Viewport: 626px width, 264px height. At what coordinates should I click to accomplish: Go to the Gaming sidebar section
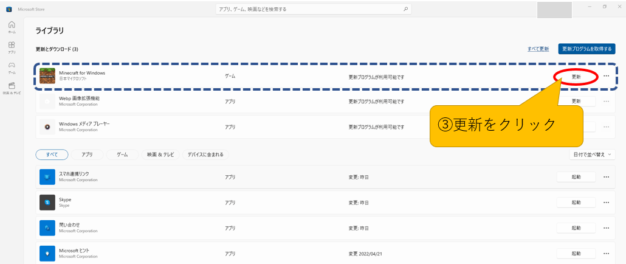(12, 67)
